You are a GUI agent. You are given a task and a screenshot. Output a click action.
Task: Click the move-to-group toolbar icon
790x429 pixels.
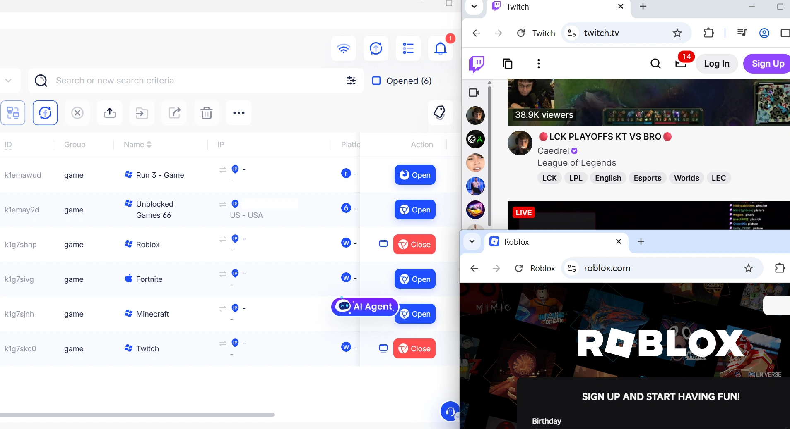click(x=142, y=113)
